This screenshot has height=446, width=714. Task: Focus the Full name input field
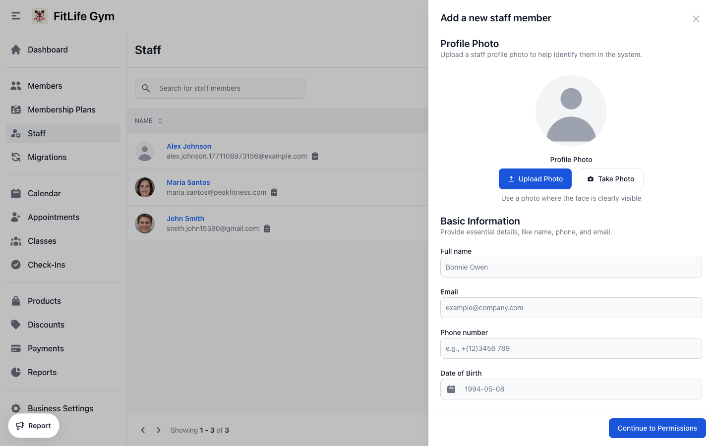571,267
